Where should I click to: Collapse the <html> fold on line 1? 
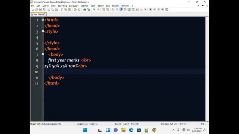pos(43,20)
